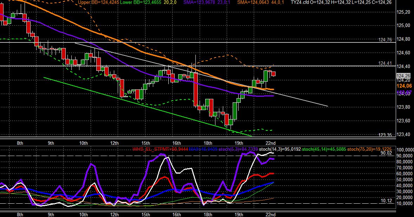Click the 125,00 price axis label
This screenshot has width=414, height=217.
403,26
